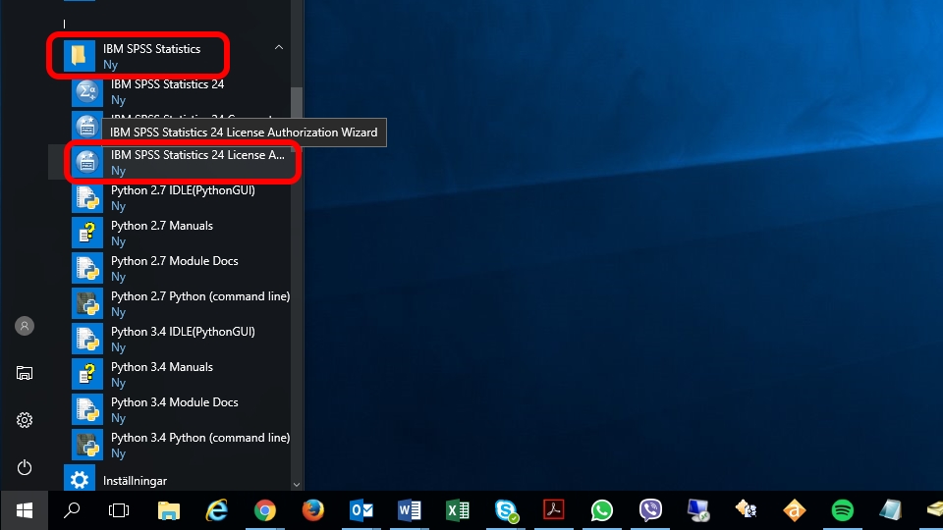Open the computer monitor app icon on taskbar
Screen dimensions: 943x530
698,510
